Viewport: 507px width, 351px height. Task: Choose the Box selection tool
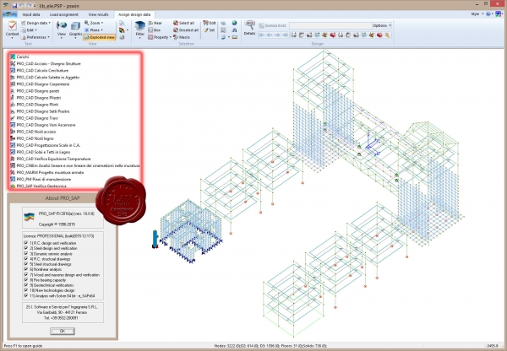point(155,30)
